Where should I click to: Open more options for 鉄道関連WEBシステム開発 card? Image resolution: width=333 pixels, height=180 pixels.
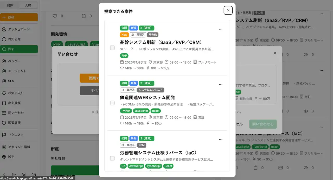point(221,84)
